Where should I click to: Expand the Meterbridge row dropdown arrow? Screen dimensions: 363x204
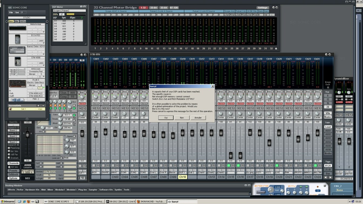43,32
